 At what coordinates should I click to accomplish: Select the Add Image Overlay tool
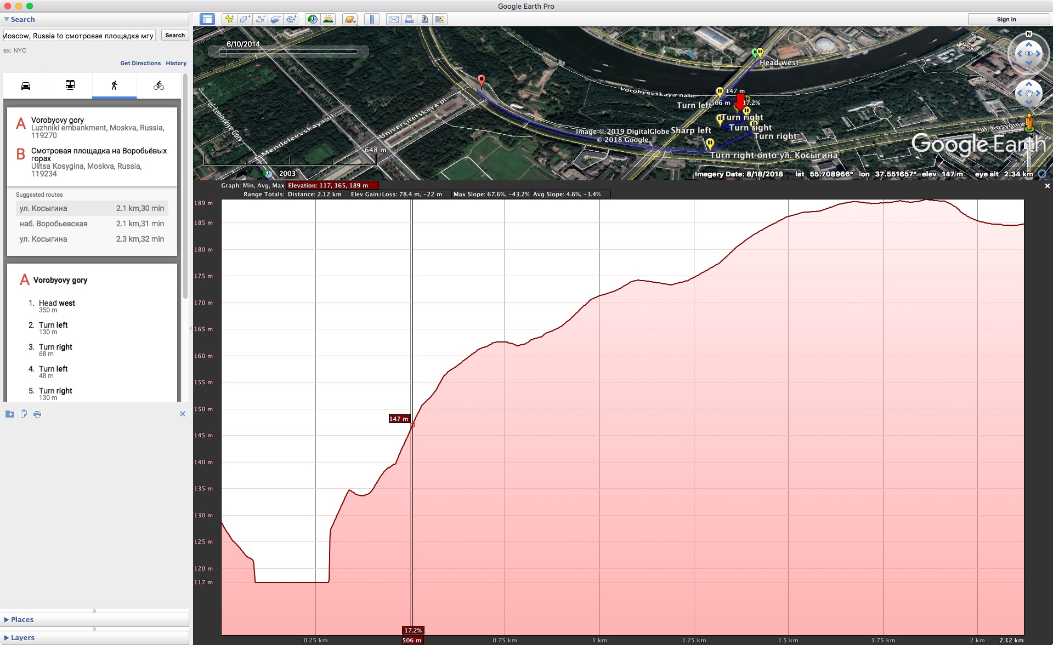pyautogui.click(x=275, y=19)
